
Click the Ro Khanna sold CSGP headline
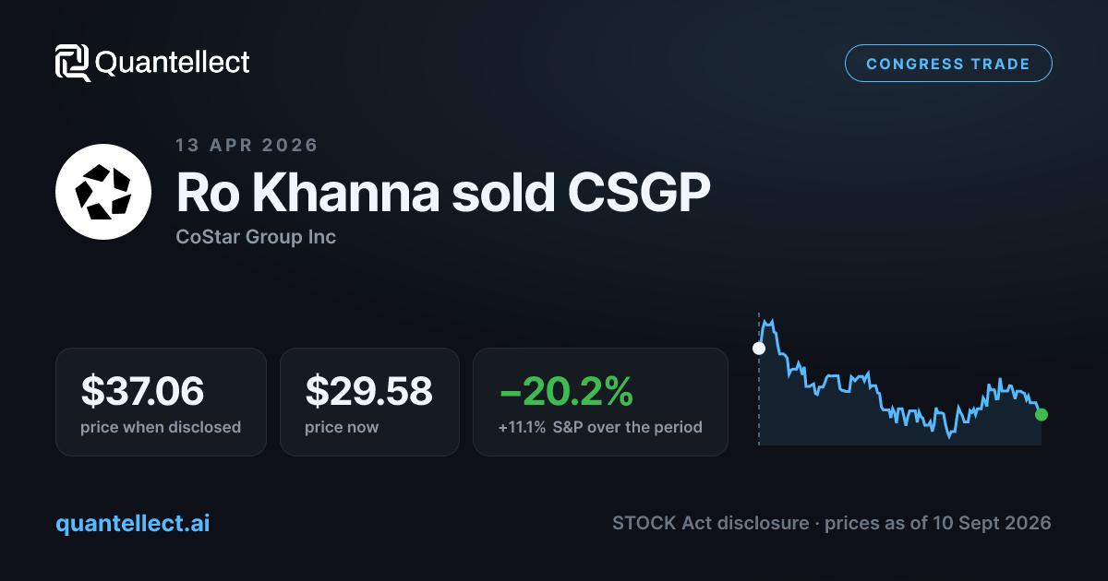443,192
